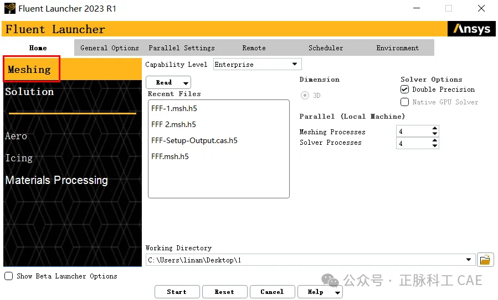The height and width of the screenshot is (300, 498).
Task: Expand the Read button dropdown arrow
Action: click(x=186, y=83)
